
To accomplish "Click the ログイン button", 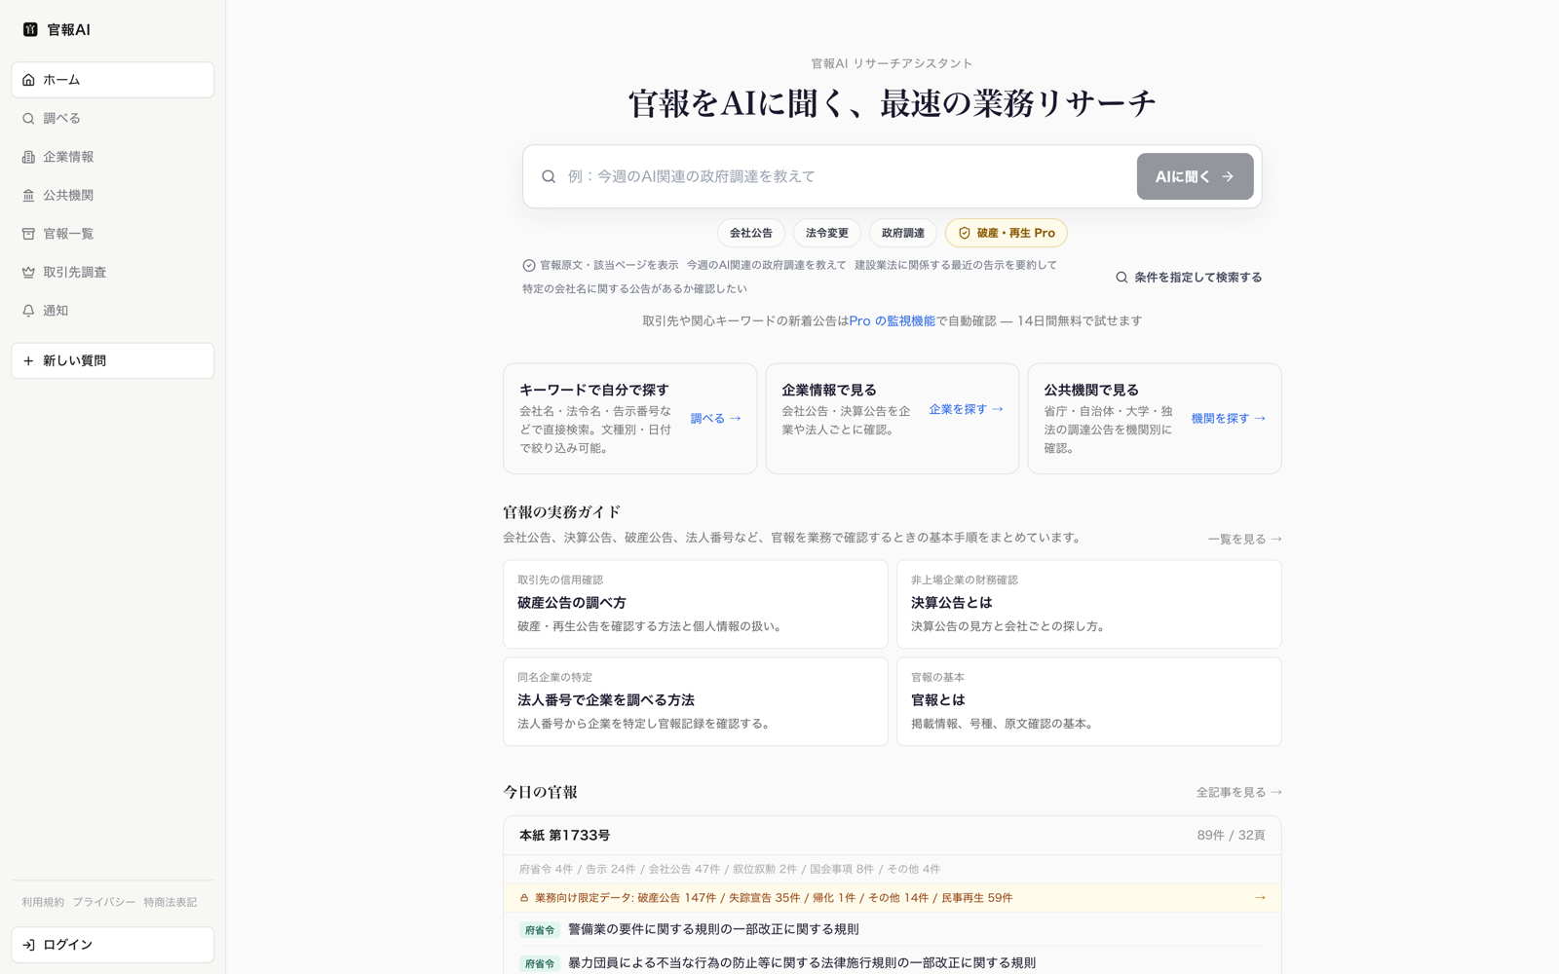I will (x=112, y=945).
